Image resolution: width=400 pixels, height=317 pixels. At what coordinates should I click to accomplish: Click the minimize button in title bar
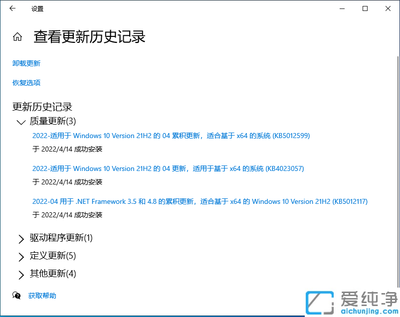pyautogui.click(x=343, y=8)
